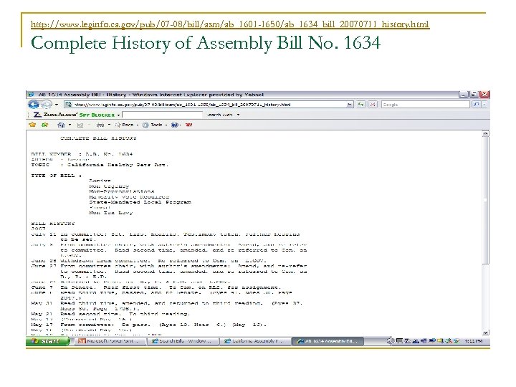The height and width of the screenshot is (387, 516).
Task: Click the "State-Mandated Local Program" text line
Action: tap(140, 202)
